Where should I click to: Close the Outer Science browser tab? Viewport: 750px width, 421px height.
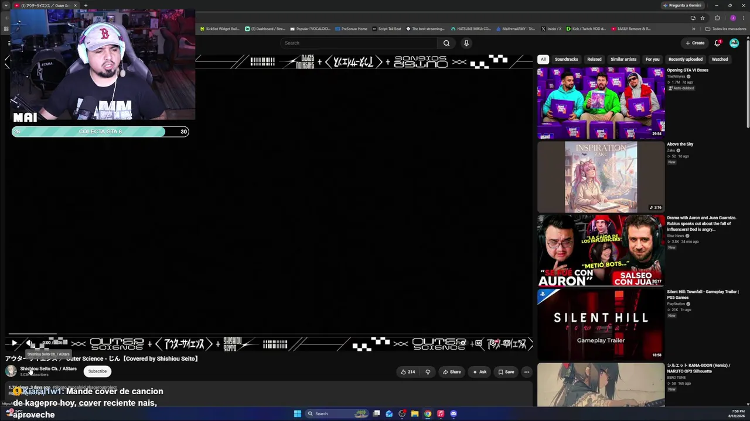[x=75, y=5]
